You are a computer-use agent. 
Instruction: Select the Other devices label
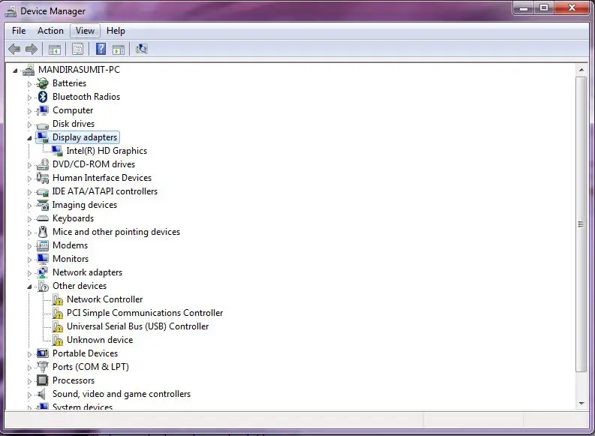click(80, 286)
